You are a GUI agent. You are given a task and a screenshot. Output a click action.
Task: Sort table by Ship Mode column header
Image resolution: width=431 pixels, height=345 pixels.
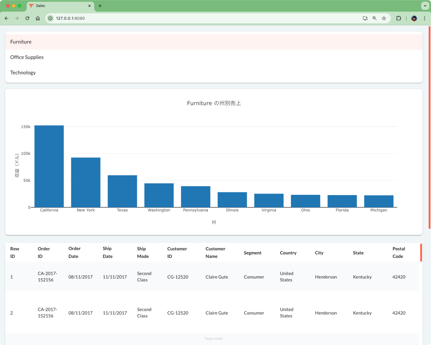coord(143,252)
